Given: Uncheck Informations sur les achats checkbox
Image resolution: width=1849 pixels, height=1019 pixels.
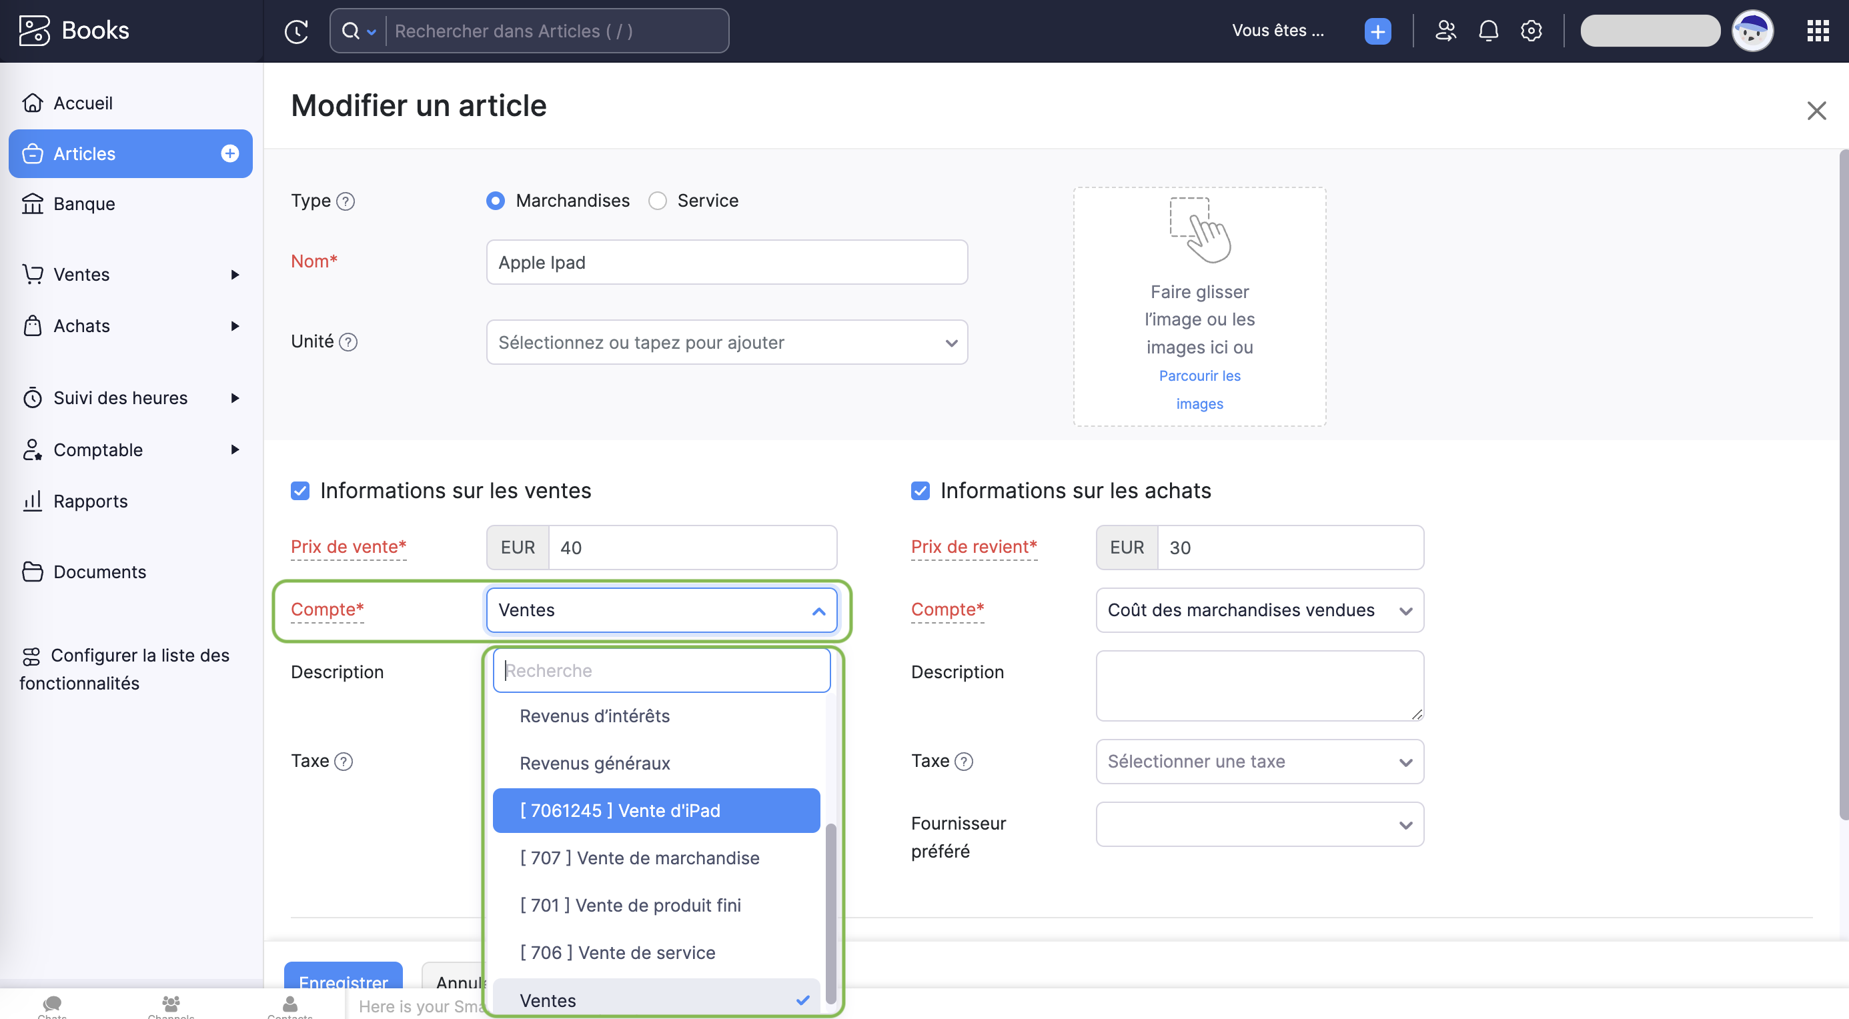Looking at the screenshot, I should point(919,491).
